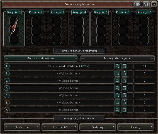The image size is (158, 134).
Task: Click magnifier icon in row 4
Action: pyautogui.click(x=117, y=88)
